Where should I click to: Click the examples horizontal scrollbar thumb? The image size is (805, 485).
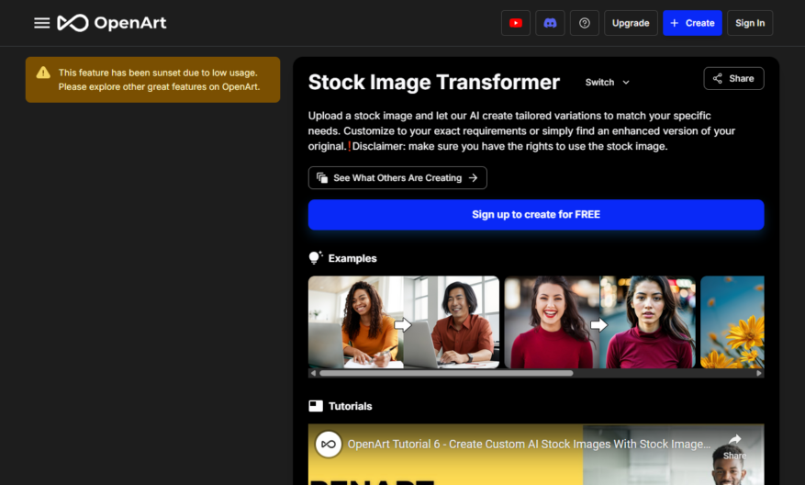(x=446, y=374)
